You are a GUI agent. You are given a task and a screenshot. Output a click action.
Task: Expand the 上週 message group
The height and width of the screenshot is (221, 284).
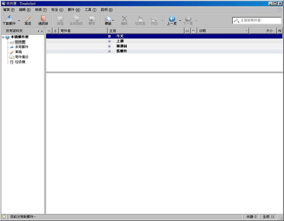coord(110,41)
